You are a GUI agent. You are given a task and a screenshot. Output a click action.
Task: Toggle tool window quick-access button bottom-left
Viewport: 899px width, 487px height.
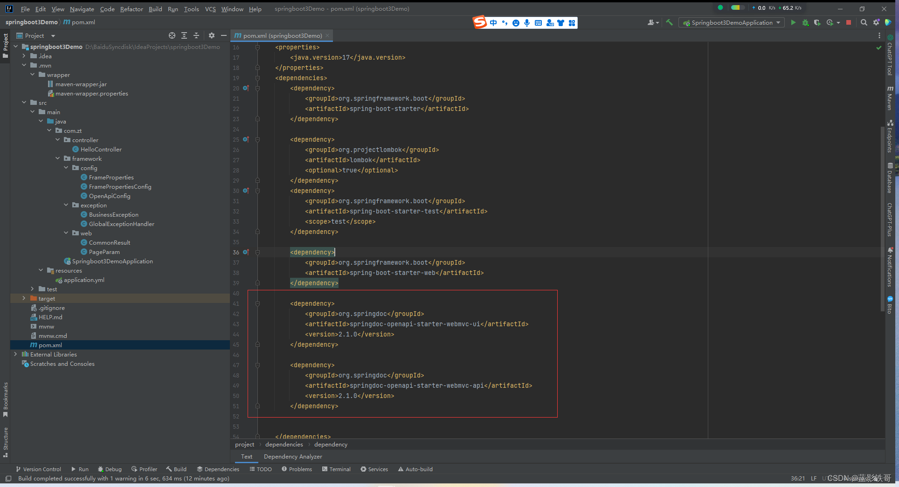[x=8, y=478]
